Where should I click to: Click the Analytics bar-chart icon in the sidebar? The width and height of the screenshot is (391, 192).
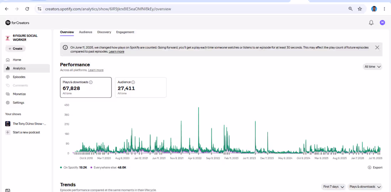click(x=8, y=68)
